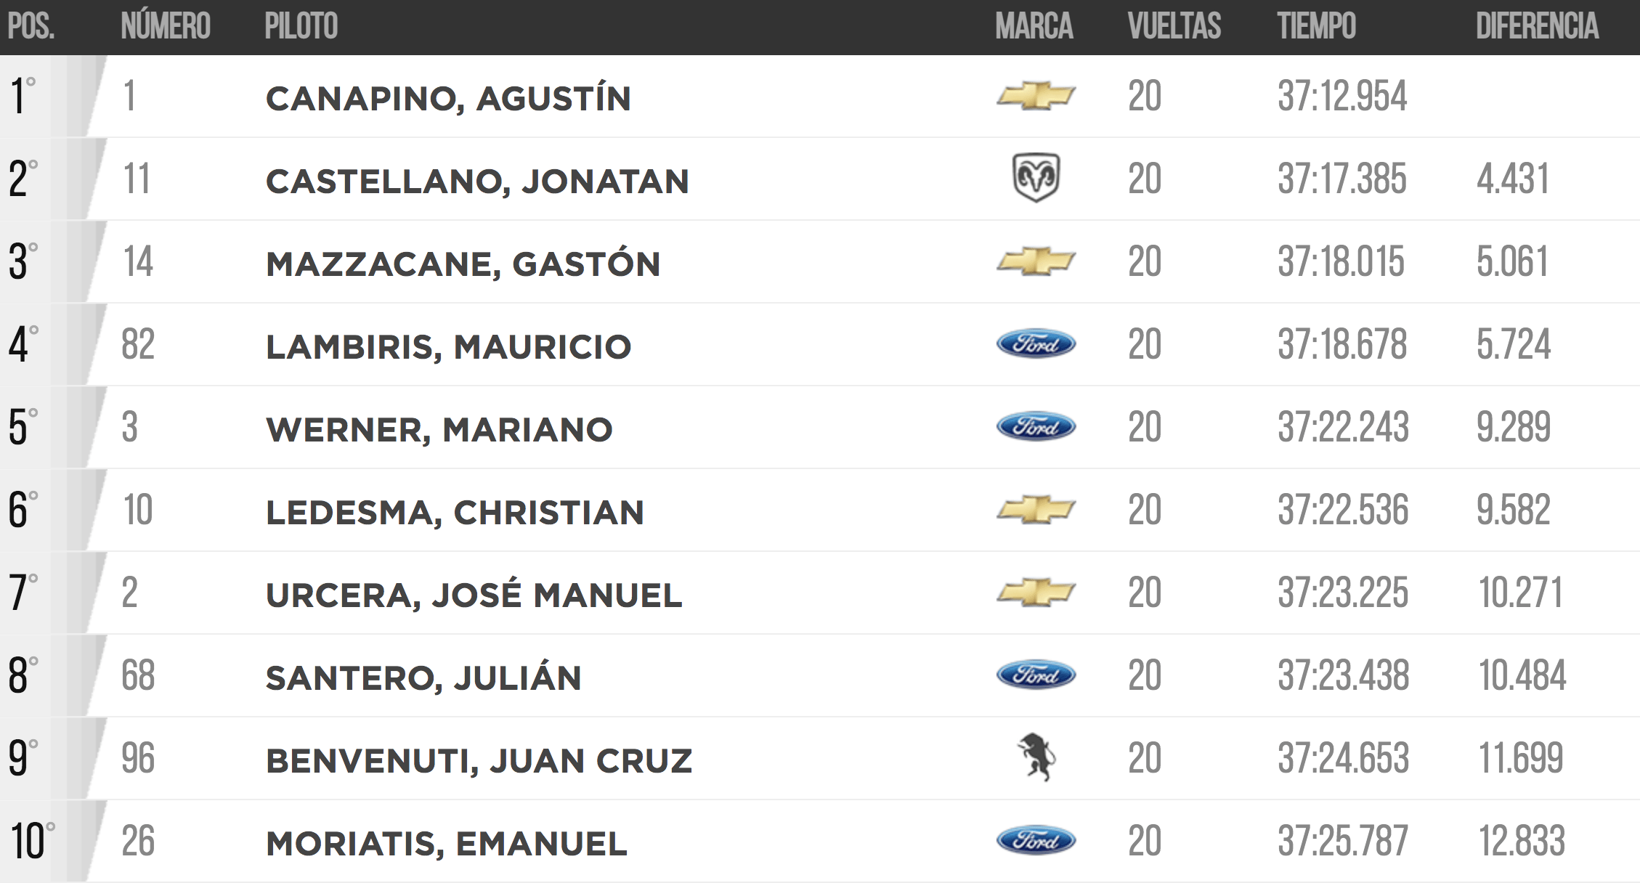Open driver CASTELLANO, JONATAN
The width and height of the screenshot is (1640, 883).
coord(477,181)
